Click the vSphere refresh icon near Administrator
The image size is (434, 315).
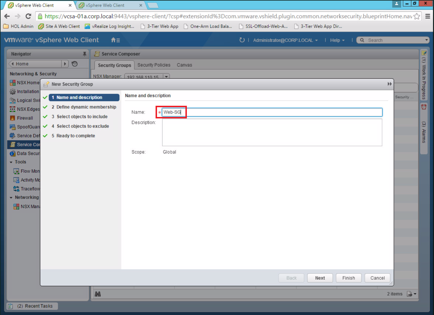coord(242,40)
